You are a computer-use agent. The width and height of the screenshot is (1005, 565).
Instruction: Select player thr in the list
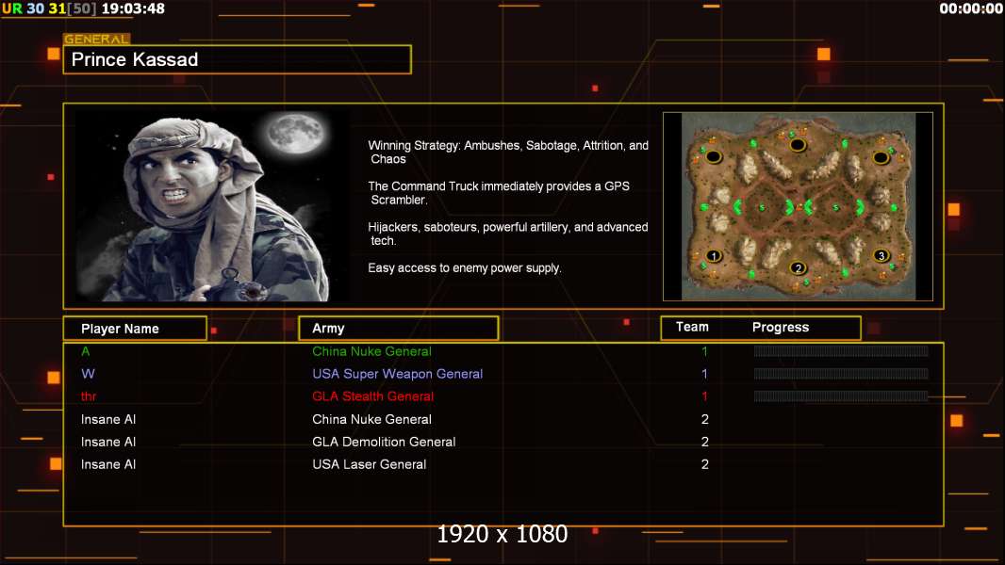[x=89, y=396]
